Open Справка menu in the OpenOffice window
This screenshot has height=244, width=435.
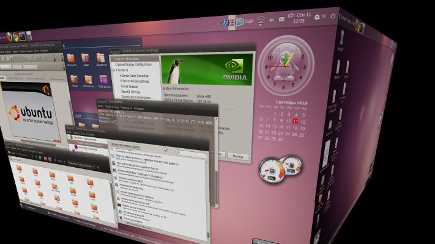coord(45,51)
